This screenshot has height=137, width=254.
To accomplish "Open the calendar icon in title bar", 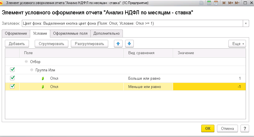I will click(216, 3).
